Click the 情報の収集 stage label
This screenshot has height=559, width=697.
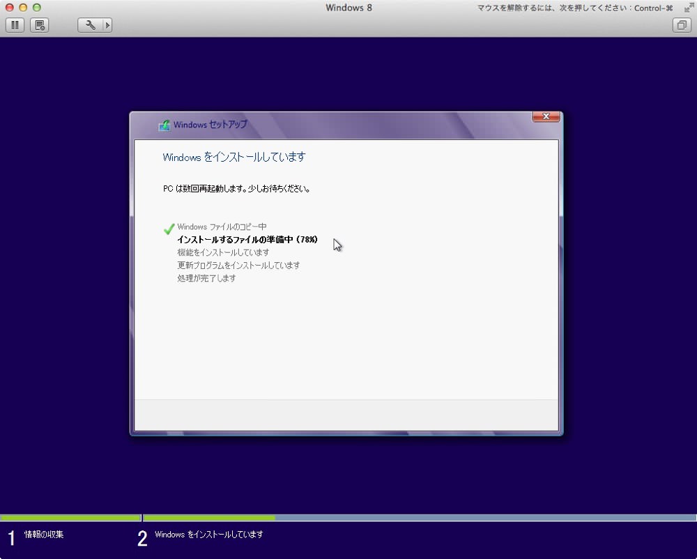(43, 534)
